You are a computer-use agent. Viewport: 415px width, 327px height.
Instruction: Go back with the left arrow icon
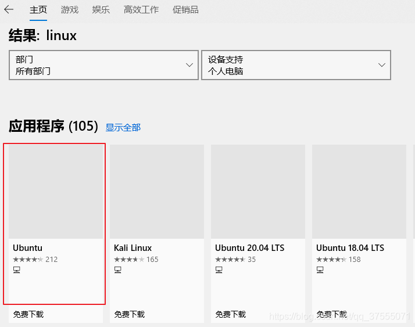click(9, 9)
